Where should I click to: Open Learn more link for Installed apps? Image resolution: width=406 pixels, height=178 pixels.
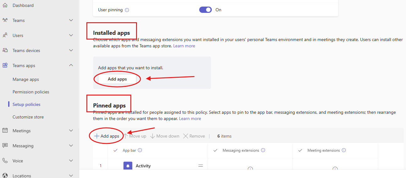tap(184, 46)
